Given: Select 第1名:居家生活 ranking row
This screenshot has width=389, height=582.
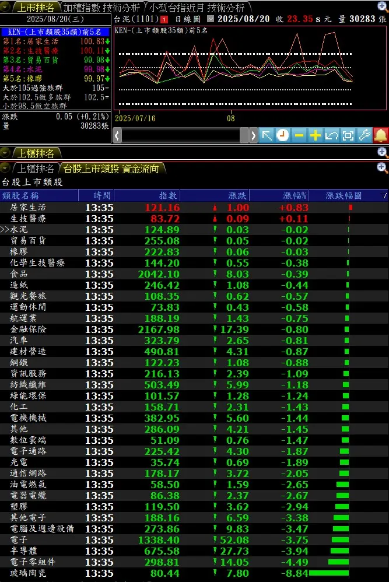Looking at the screenshot, I should click(55, 41).
